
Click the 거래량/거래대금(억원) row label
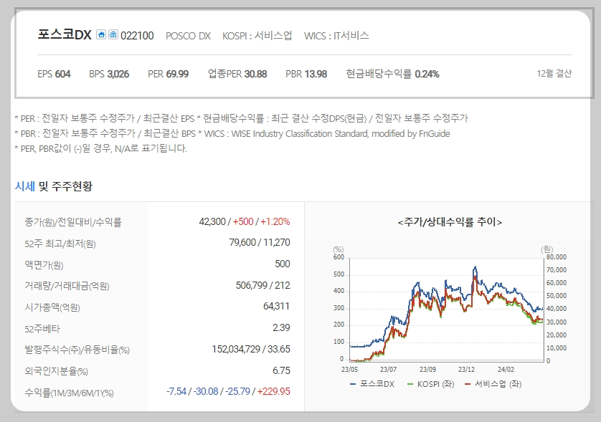coord(67,286)
